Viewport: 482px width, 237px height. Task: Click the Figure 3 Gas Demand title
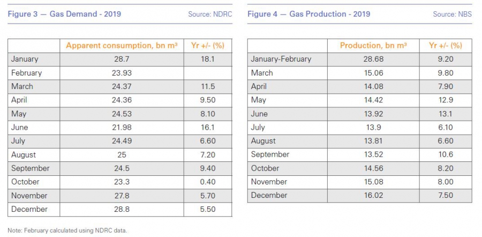64,14
